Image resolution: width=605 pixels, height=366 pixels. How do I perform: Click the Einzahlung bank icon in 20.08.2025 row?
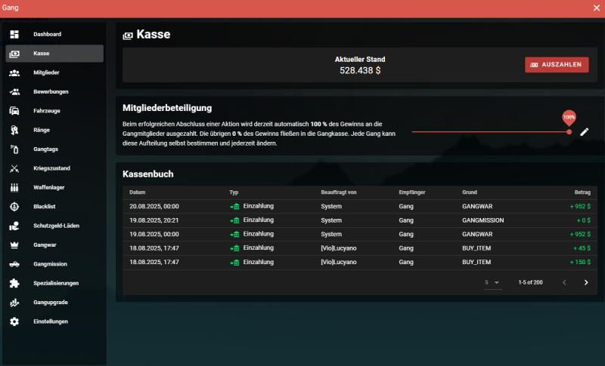click(234, 207)
